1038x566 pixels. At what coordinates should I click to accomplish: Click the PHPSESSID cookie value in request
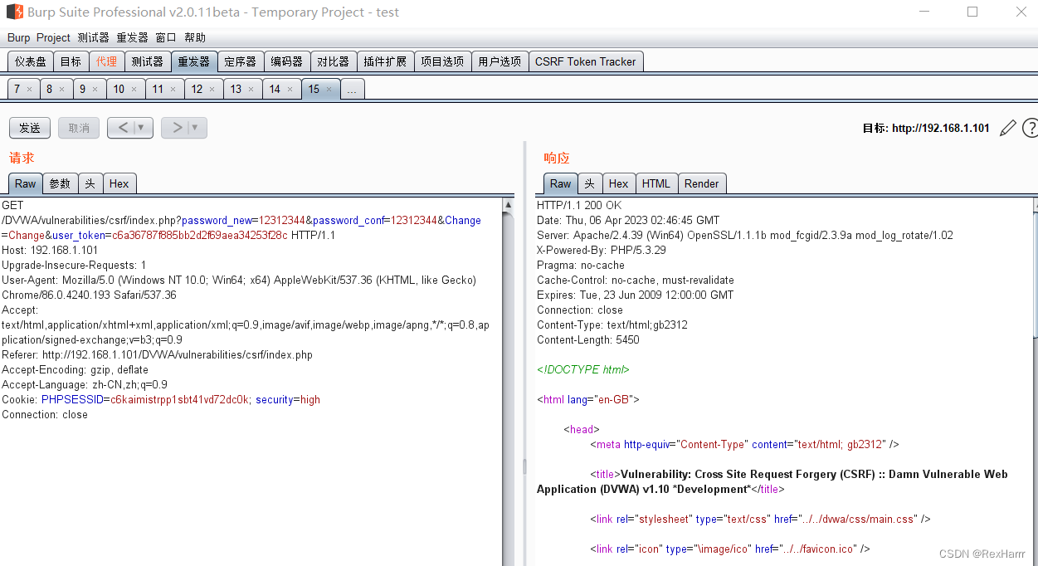click(x=180, y=399)
